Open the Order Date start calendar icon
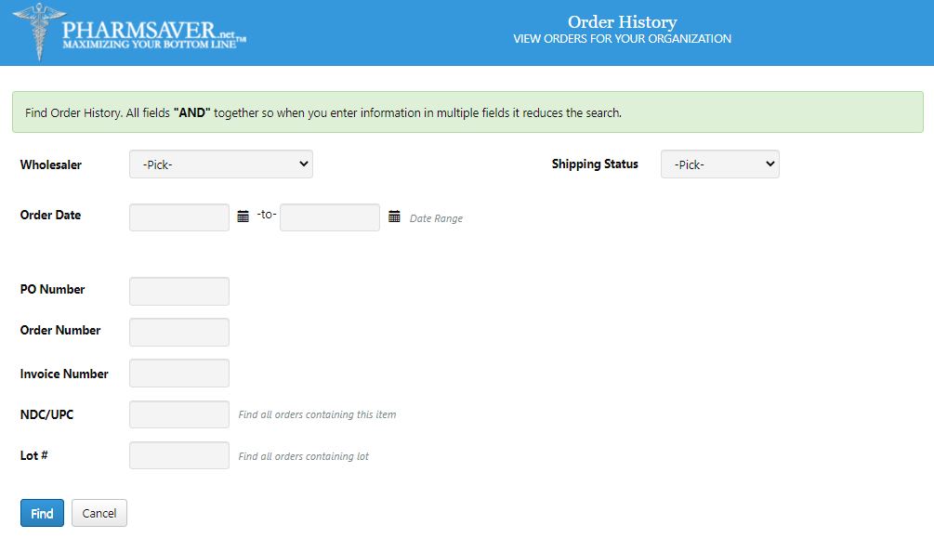This screenshot has width=934, height=538. coord(243,217)
